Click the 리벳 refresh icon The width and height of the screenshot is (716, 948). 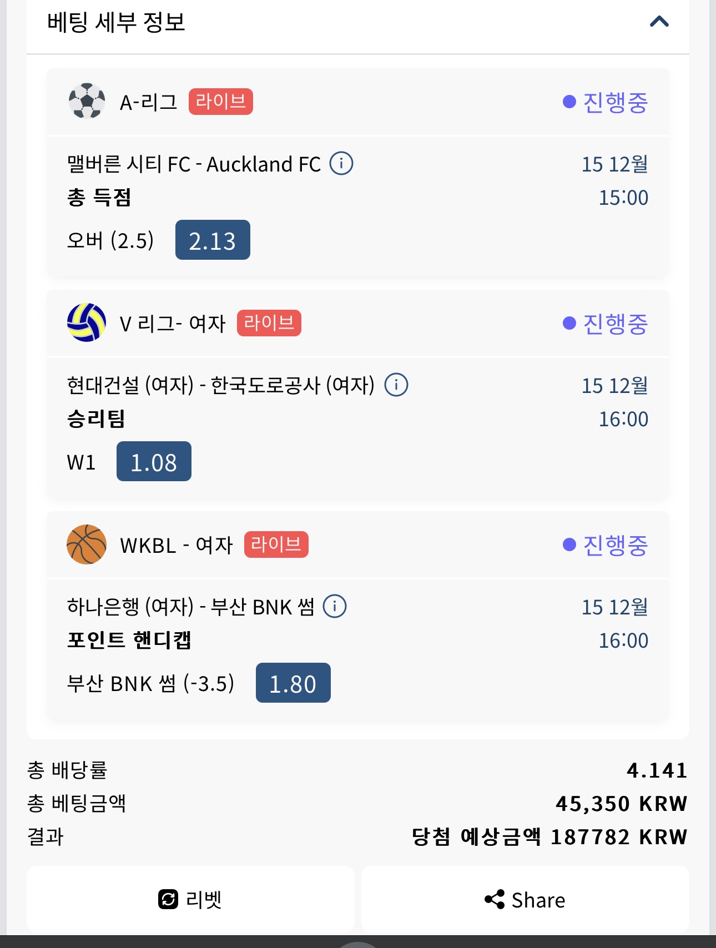coord(168,899)
